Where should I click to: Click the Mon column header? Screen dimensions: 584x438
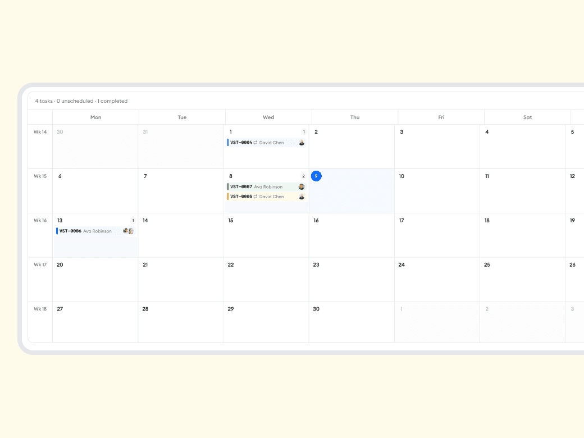tap(95, 117)
